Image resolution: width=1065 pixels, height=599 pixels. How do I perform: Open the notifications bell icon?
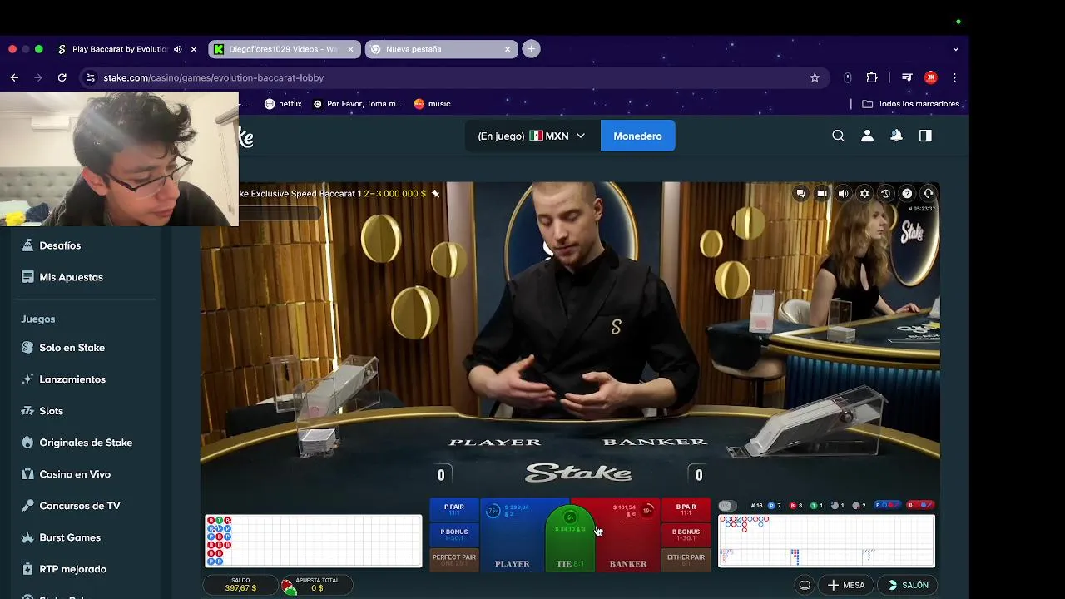896,136
